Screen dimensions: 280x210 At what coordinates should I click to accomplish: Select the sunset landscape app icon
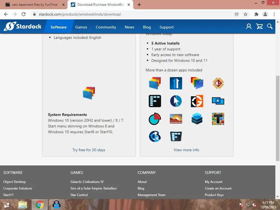[176, 119]
